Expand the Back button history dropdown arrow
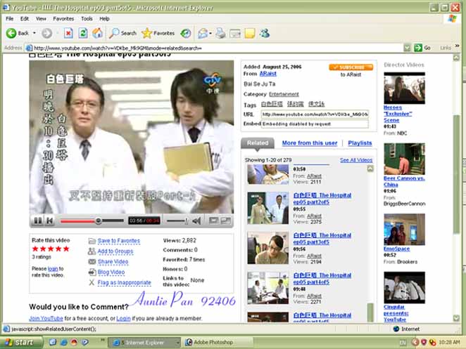 (x=34, y=33)
